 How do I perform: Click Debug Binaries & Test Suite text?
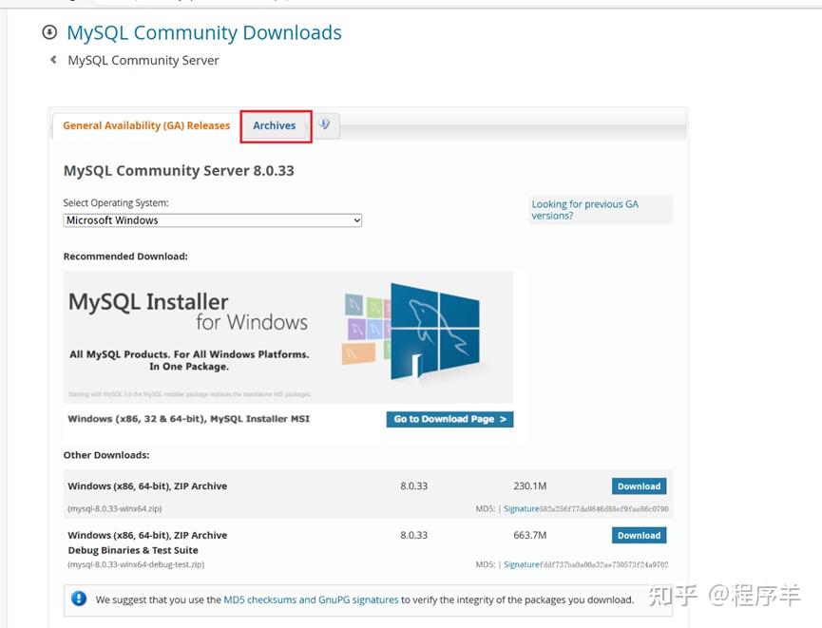coord(133,550)
